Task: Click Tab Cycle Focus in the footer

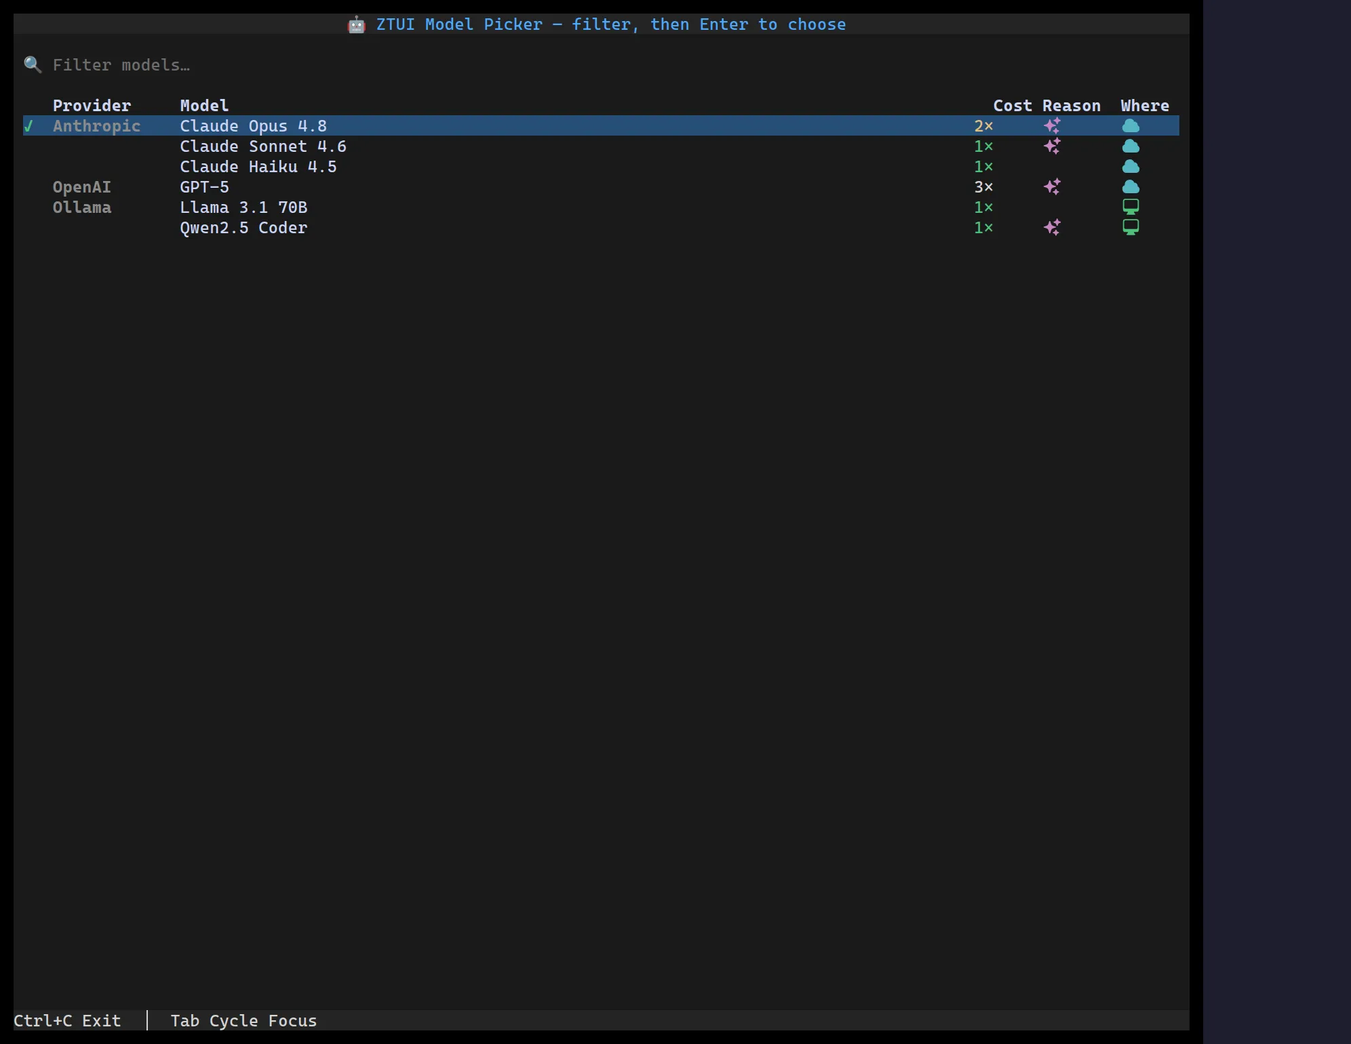Action: [x=243, y=1021]
